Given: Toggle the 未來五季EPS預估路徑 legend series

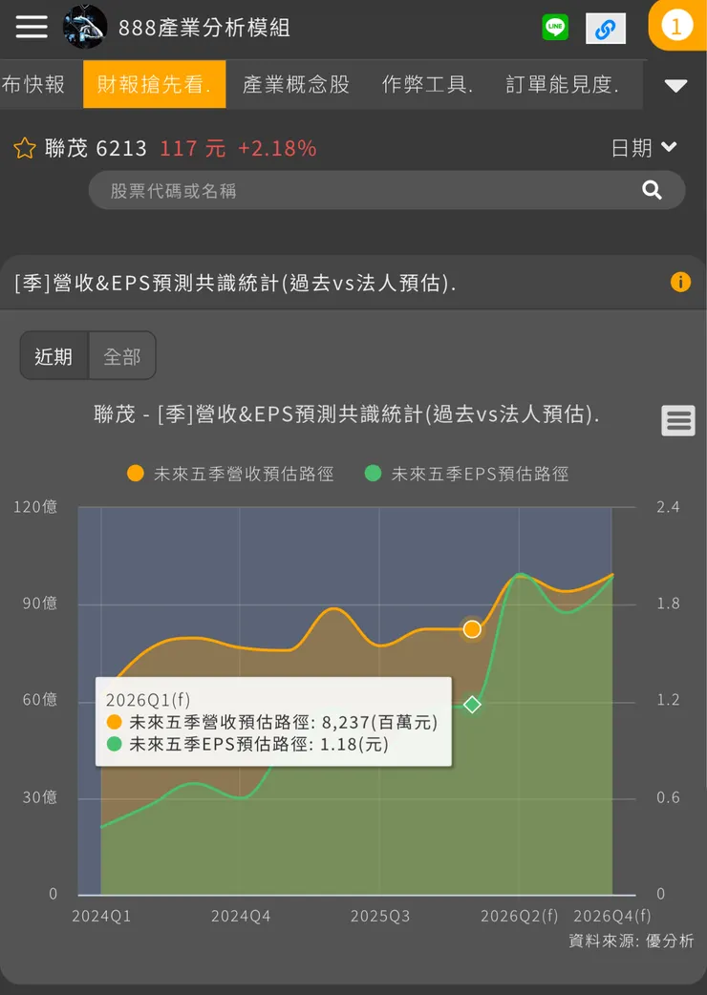Looking at the screenshot, I should tap(466, 474).
